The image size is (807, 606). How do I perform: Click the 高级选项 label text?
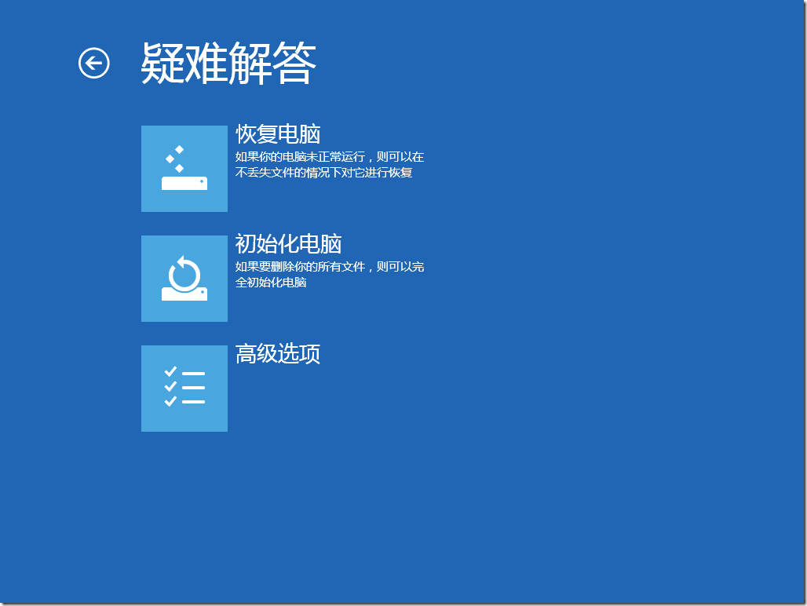click(x=276, y=355)
